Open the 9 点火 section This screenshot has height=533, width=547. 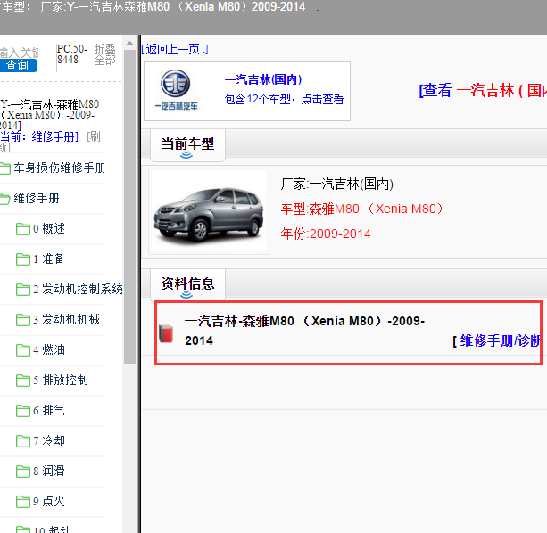point(49,501)
